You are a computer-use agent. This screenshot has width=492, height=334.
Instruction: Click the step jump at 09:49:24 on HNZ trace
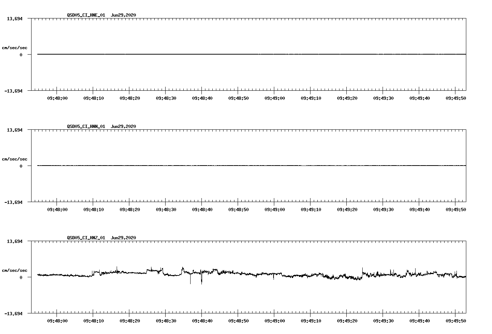362,273
